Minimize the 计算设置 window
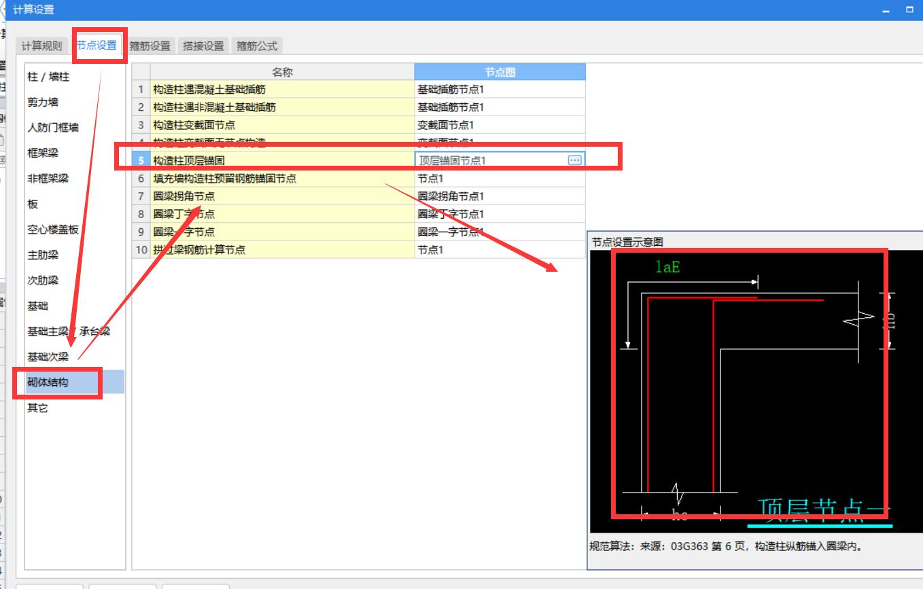Image resolution: width=923 pixels, height=589 pixels. 886,10
